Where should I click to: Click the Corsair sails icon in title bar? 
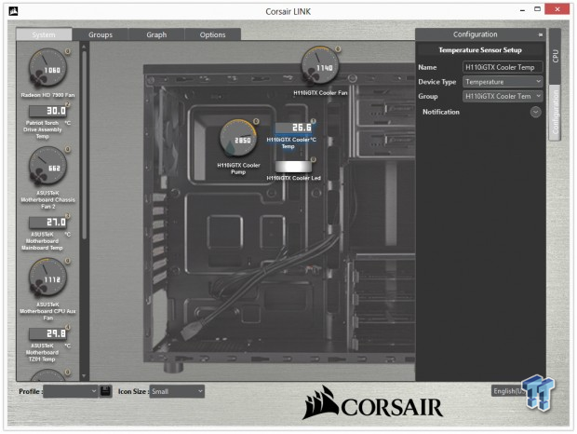[13, 11]
